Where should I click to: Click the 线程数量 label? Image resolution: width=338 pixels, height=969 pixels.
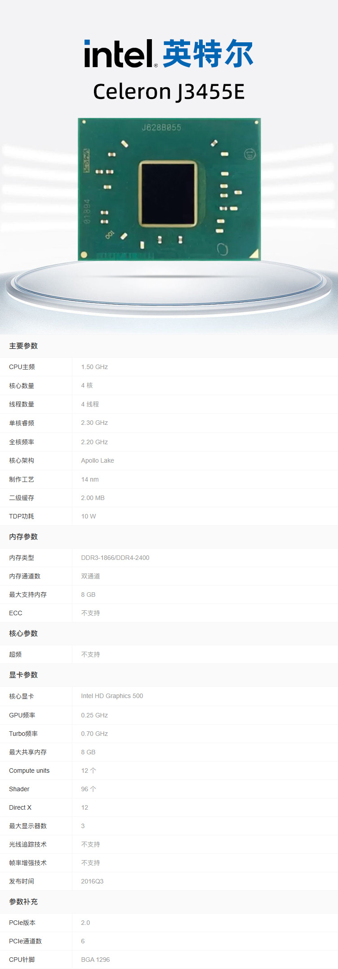(22, 404)
